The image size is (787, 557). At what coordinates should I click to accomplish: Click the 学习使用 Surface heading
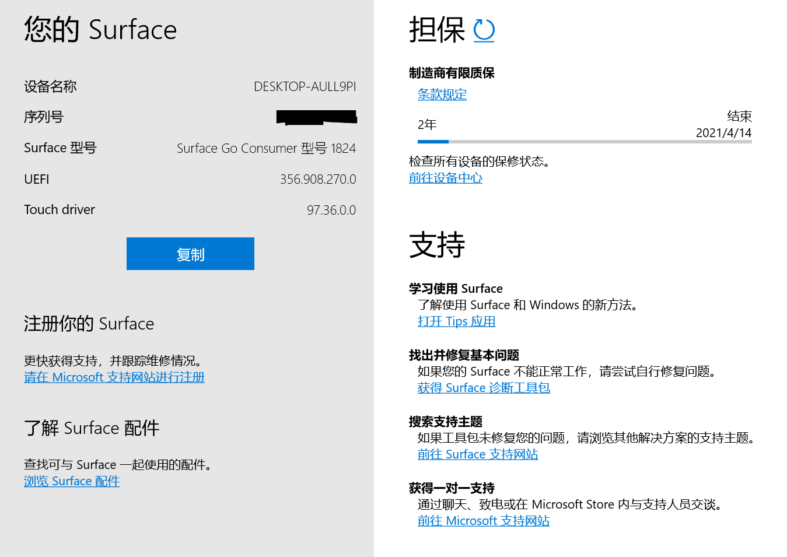click(456, 289)
